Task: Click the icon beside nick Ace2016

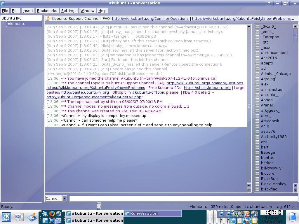Action: coord(257,58)
